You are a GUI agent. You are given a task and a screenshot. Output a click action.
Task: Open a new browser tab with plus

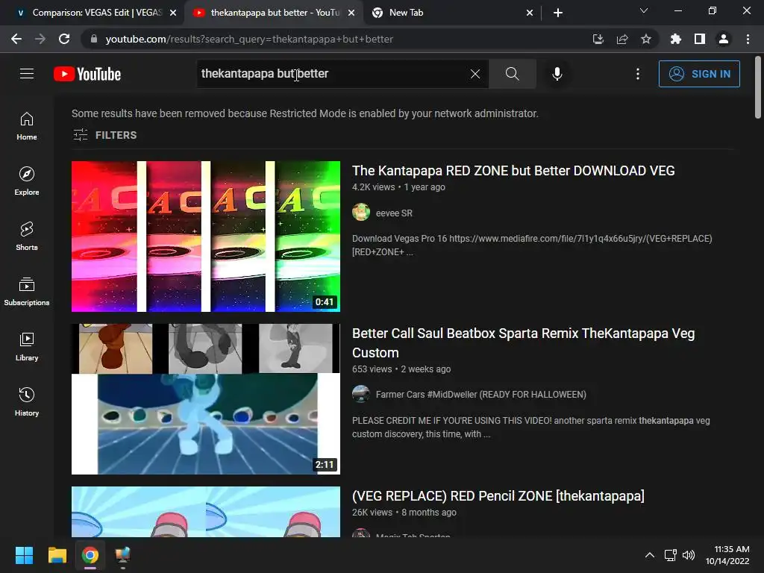tap(558, 13)
